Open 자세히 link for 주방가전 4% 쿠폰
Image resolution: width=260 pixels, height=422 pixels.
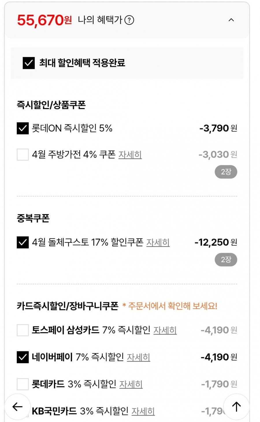coord(130,155)
